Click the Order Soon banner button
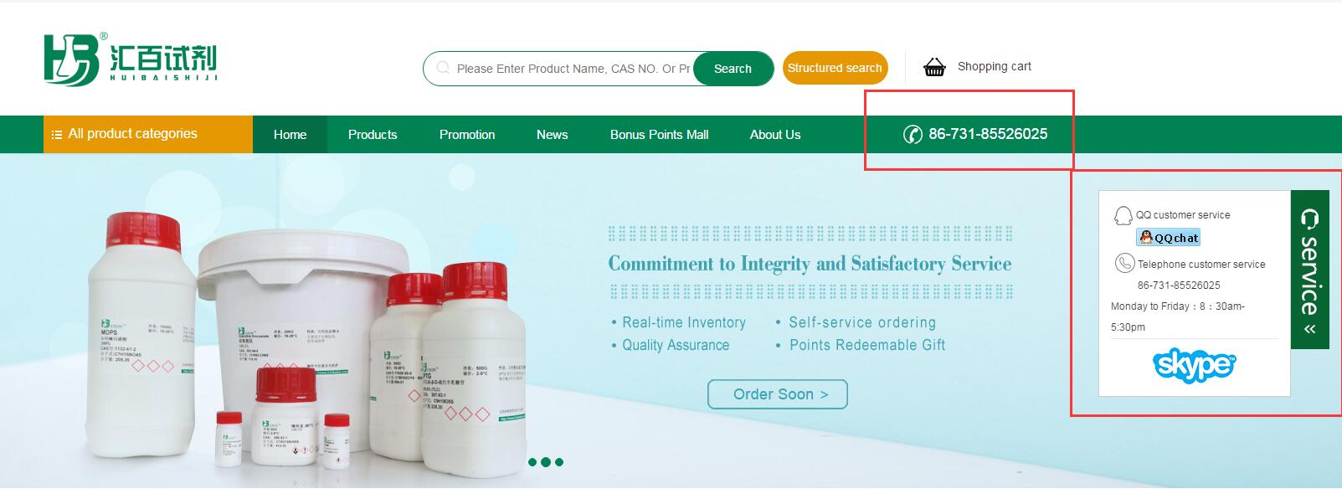 (x=778, y=394)
